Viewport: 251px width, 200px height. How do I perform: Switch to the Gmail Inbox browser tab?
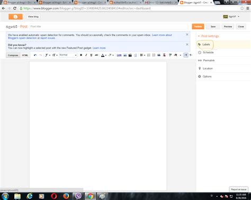[160, 3]
